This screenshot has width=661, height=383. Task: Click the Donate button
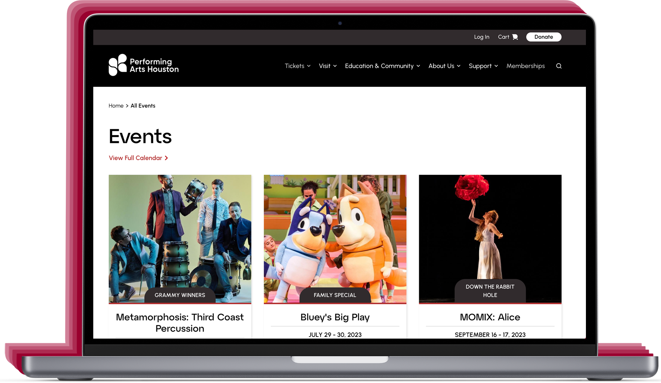coord(544,37)
